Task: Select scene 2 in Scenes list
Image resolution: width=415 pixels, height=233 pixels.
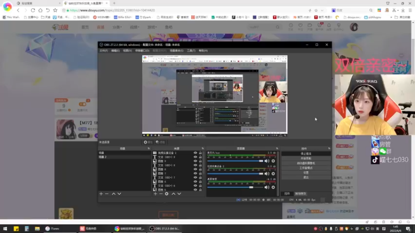Action: 125,157
